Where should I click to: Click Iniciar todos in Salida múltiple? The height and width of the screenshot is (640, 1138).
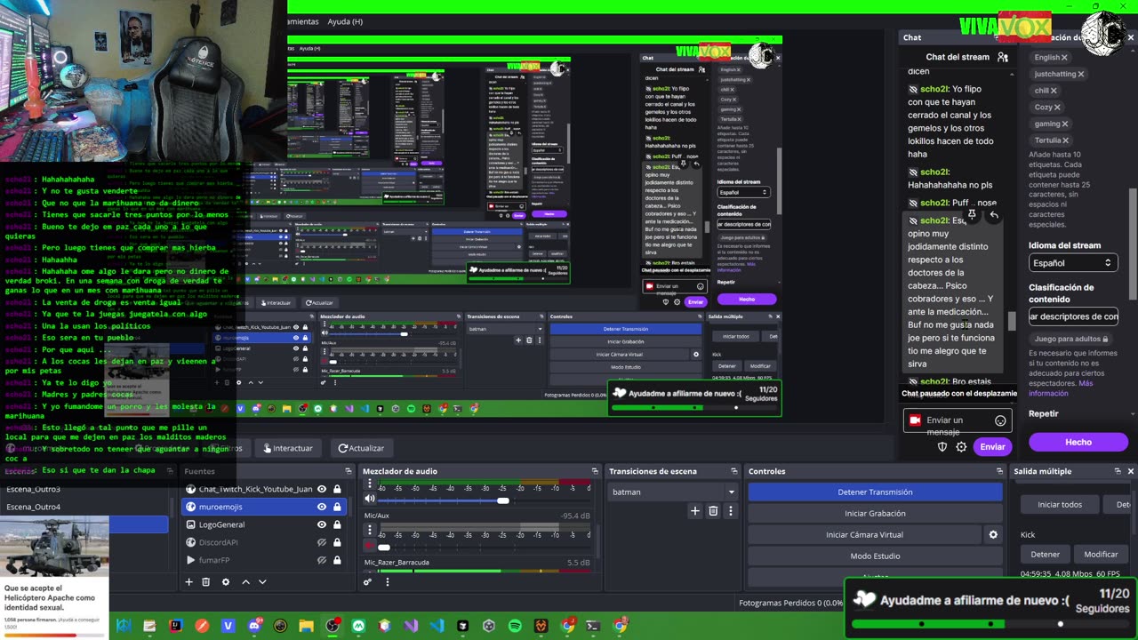[x=1060, y=504]
